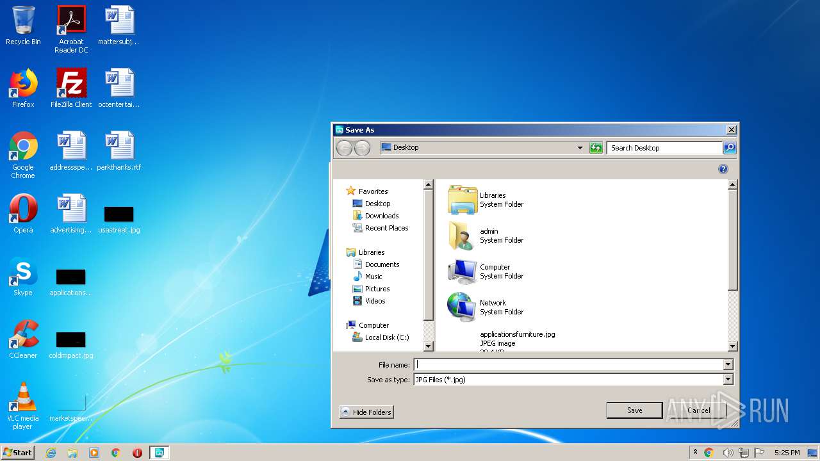Open Pictures library in navigation pane
The width and height of the screenshot is (820, 461).
point(372,289)
